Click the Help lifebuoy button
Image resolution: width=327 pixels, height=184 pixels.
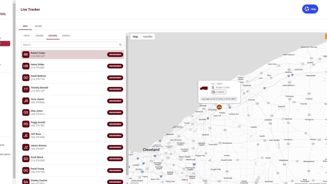pos(310,9)
